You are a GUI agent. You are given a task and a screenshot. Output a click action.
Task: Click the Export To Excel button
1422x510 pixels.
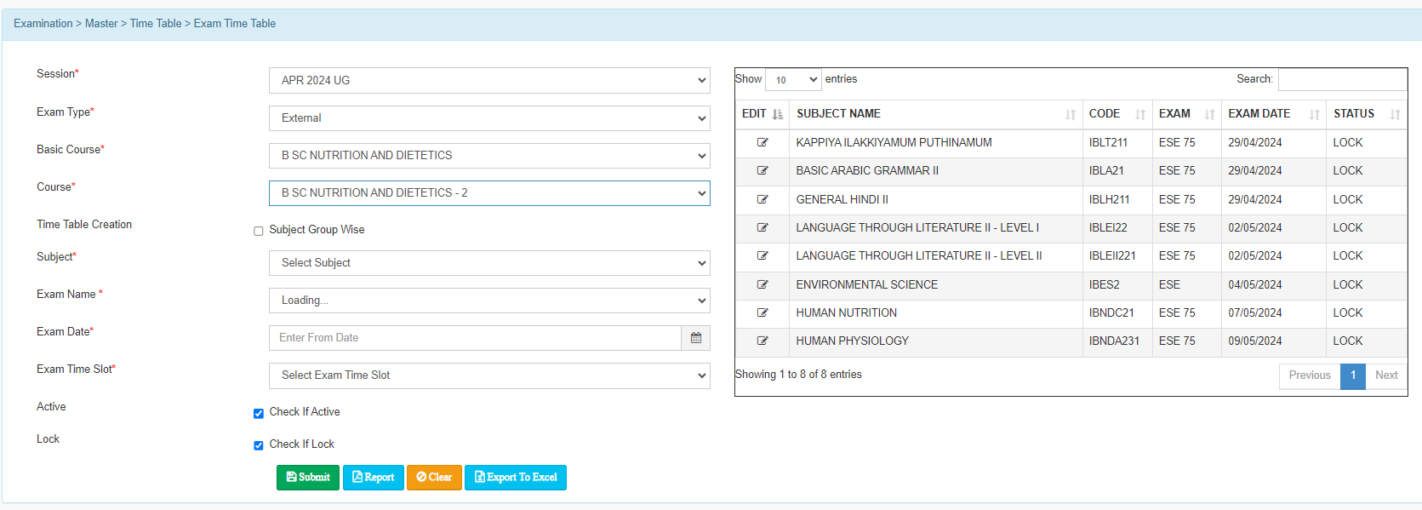(x=516, y=478)
